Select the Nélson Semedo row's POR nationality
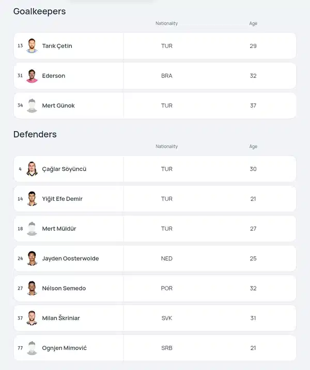The height and width of the screenshot is (370, 310). [x=166, y=288]
